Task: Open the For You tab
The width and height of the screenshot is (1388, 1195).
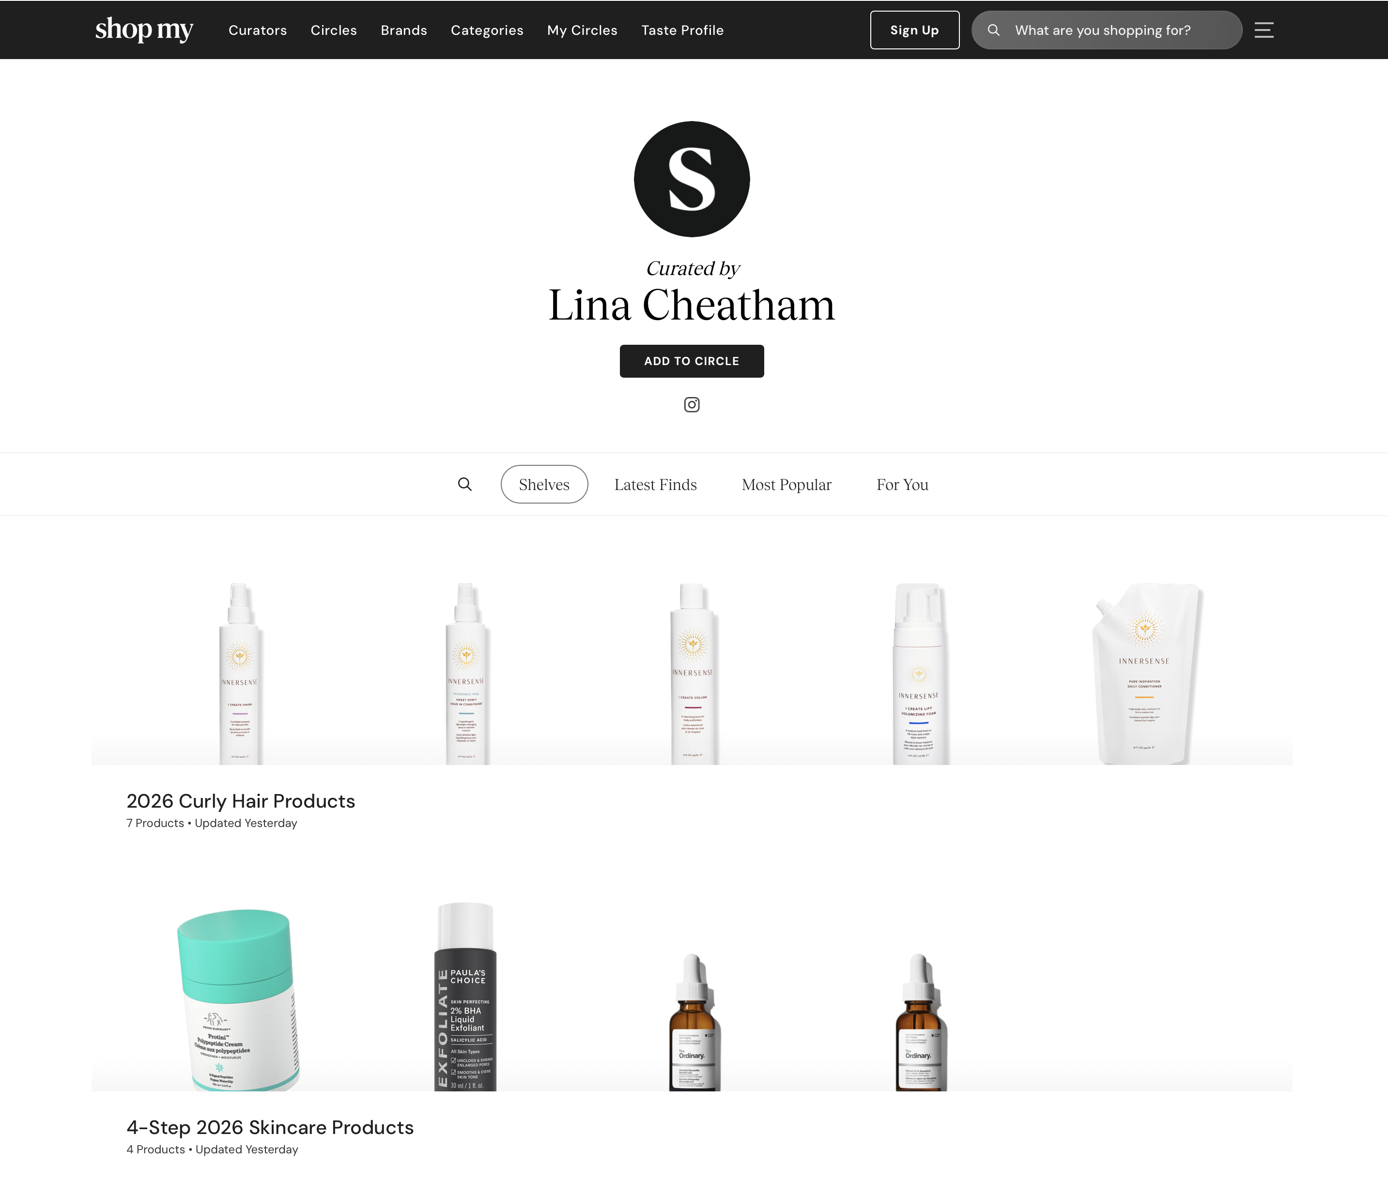Action: coord(902,484)
